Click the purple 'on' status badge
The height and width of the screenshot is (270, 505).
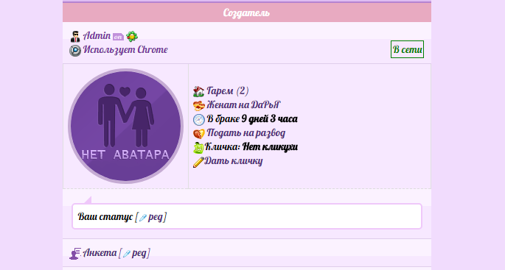point(118,37)
